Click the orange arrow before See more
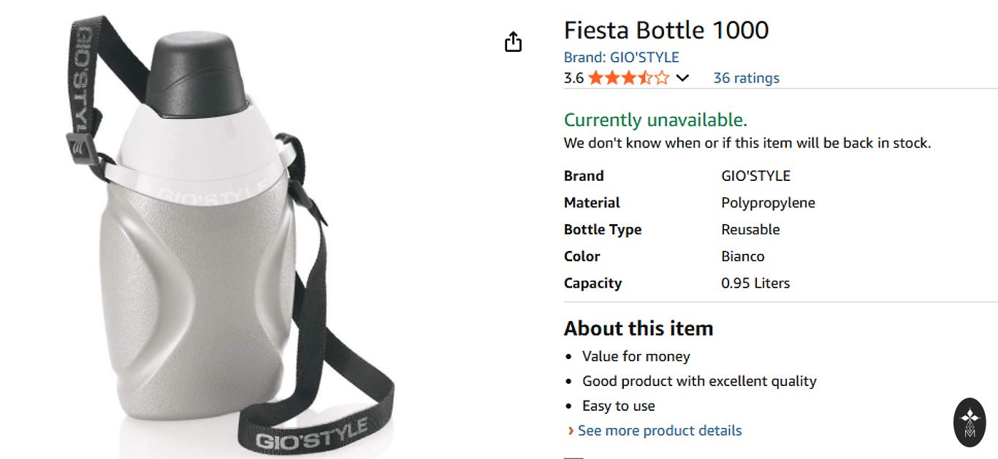The image size is (998, 459). (x=570, y=431)
